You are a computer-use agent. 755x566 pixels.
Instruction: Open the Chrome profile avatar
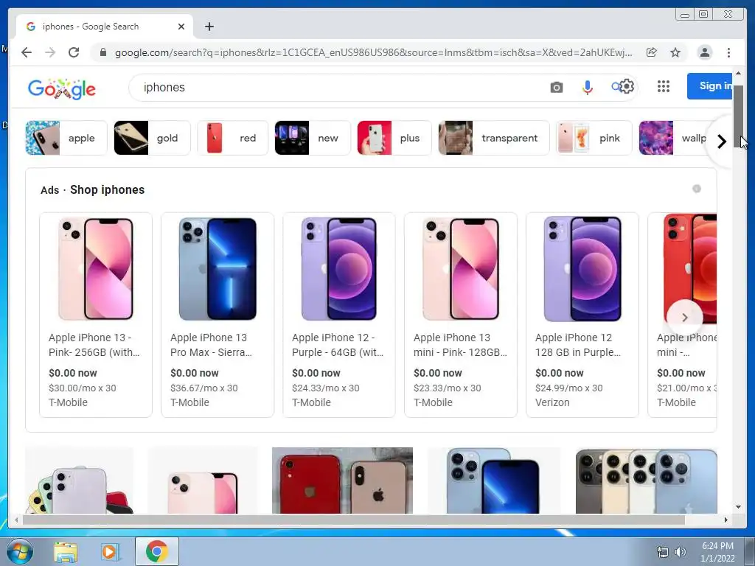point(704,52)
